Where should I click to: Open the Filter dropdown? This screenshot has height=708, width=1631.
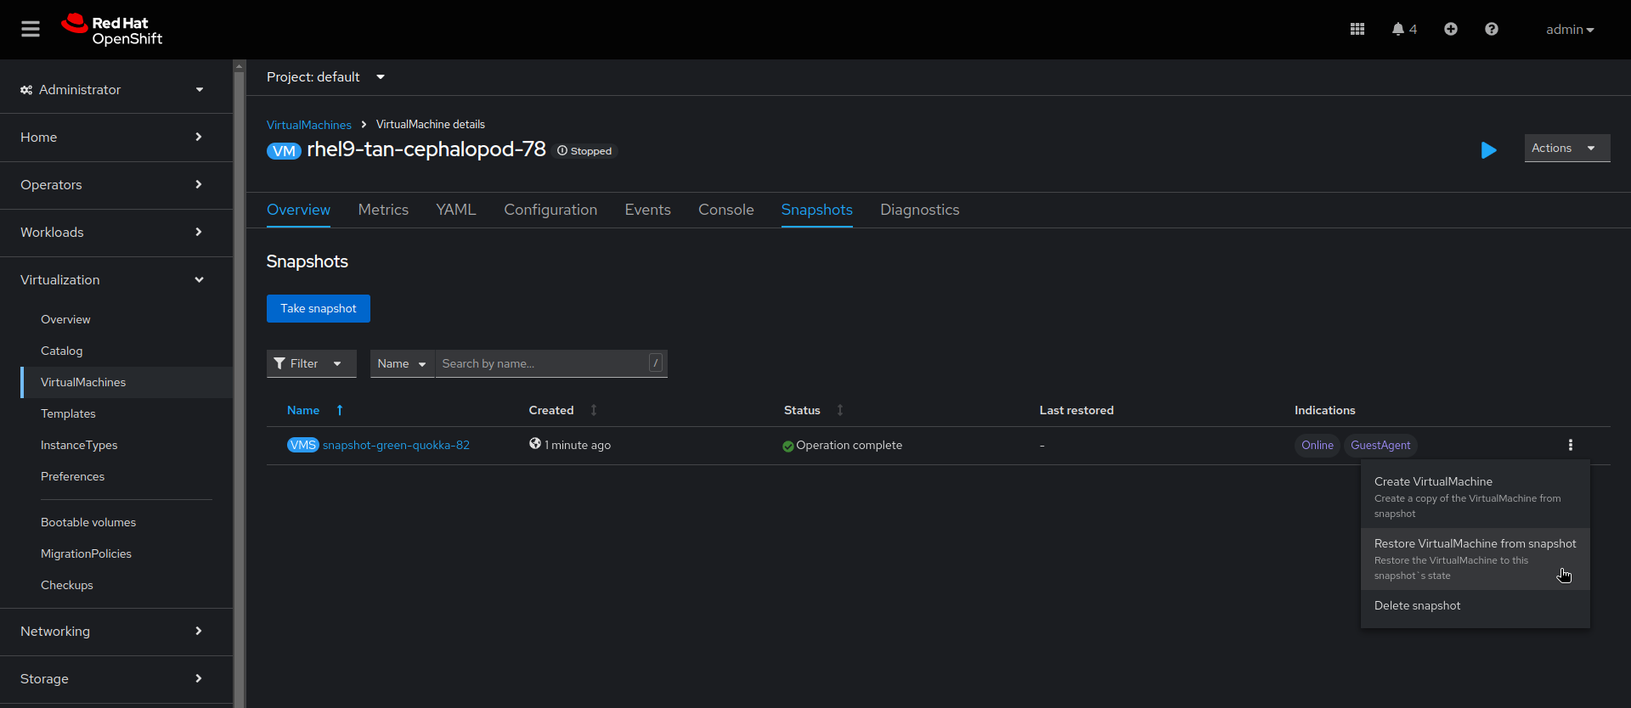(x=311, y=363)
